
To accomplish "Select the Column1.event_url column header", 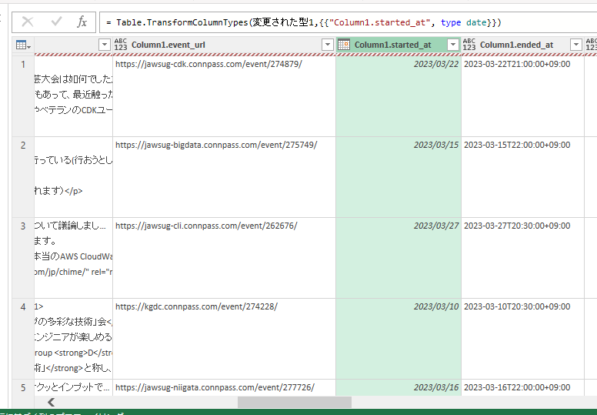I will point(224,45).
